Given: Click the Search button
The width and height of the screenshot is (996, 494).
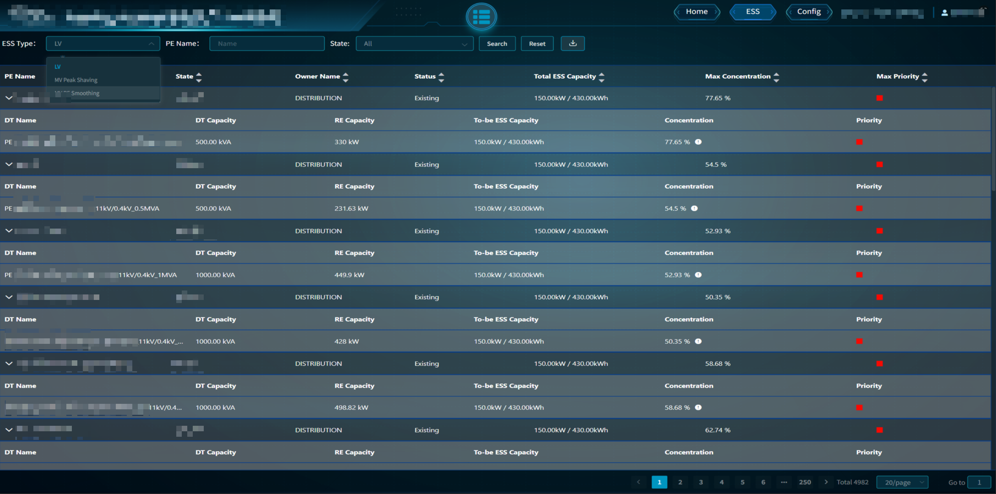Looking at the screenshot, I should pyautogui.click(x=497, y=44).
